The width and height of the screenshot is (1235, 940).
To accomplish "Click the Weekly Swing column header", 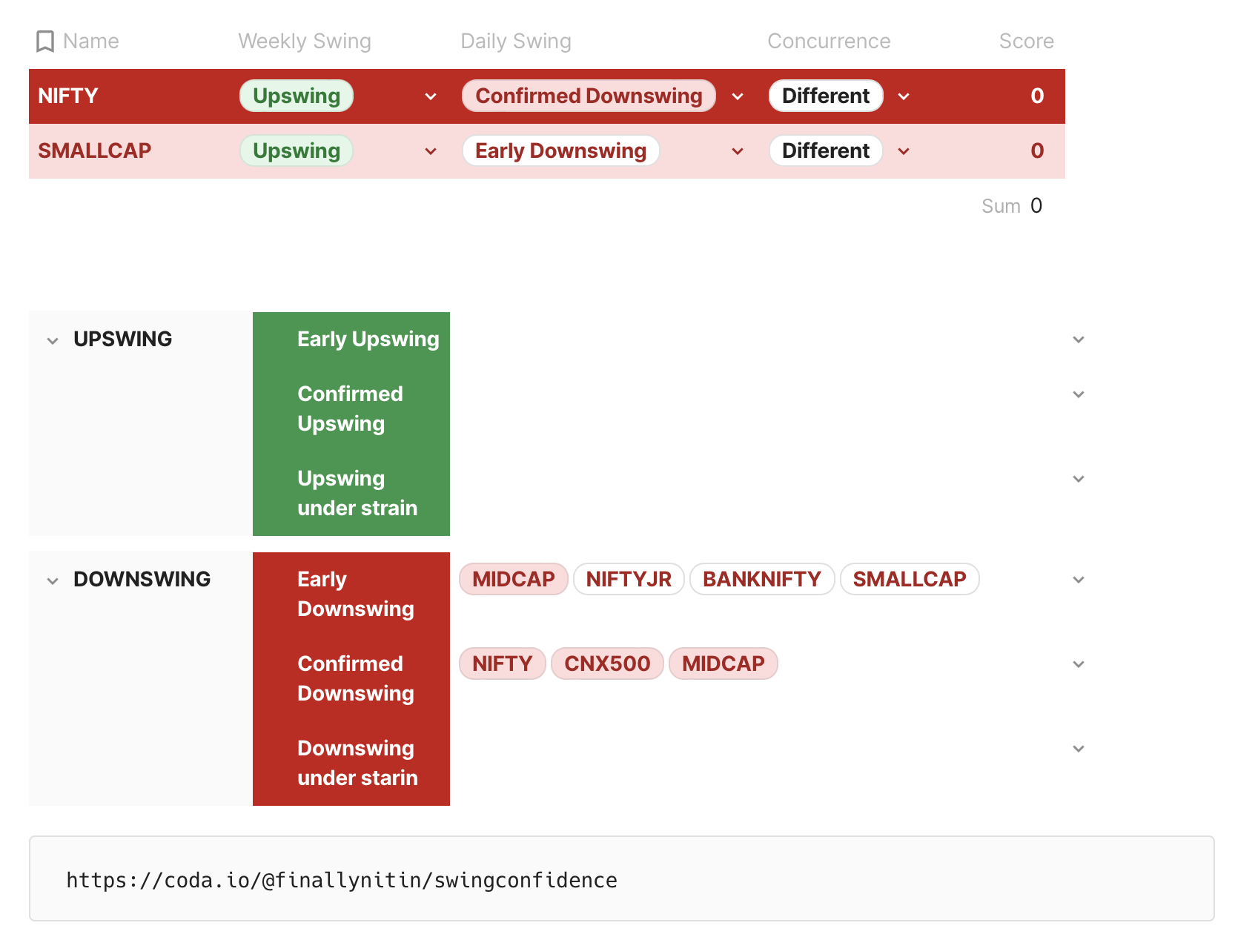I will pyautogui.click(x=305, y=42).
